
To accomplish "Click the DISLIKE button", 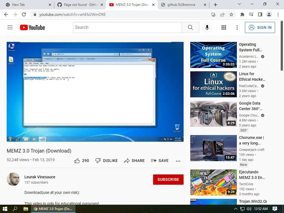I will coord(106,161).
